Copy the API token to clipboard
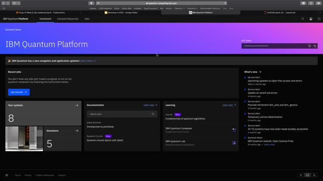The height and width of the screenshot is (181, 323). [x=315, y=46]
